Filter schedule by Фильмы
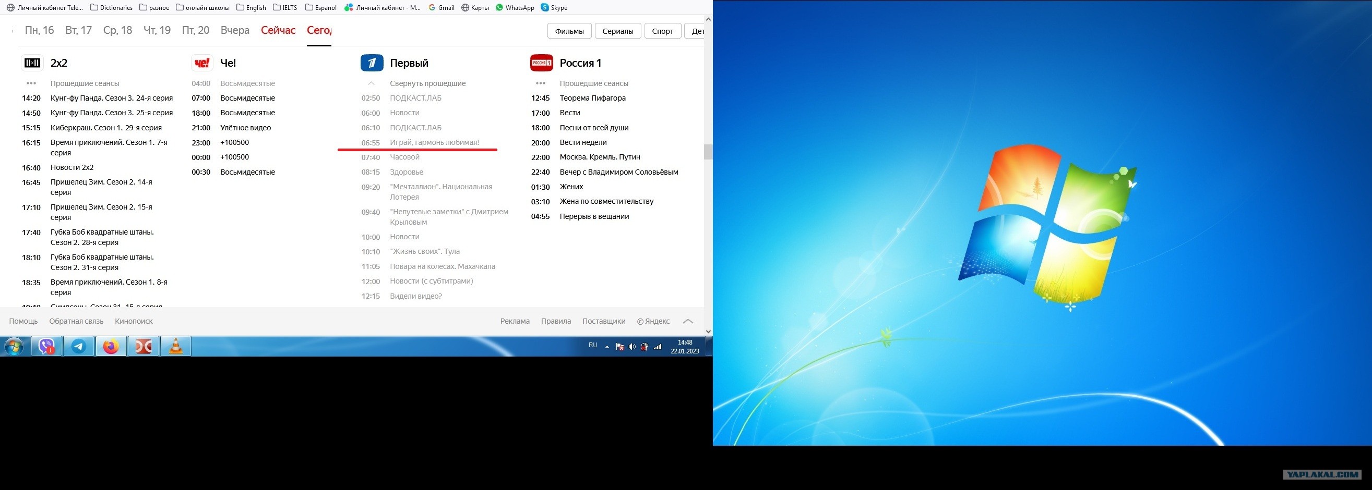Image resolution: width=1372 pixels, height=490 pixels. click(569, 31)
